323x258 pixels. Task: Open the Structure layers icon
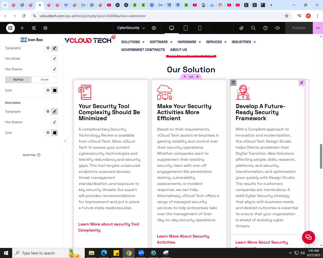[45, 28]
